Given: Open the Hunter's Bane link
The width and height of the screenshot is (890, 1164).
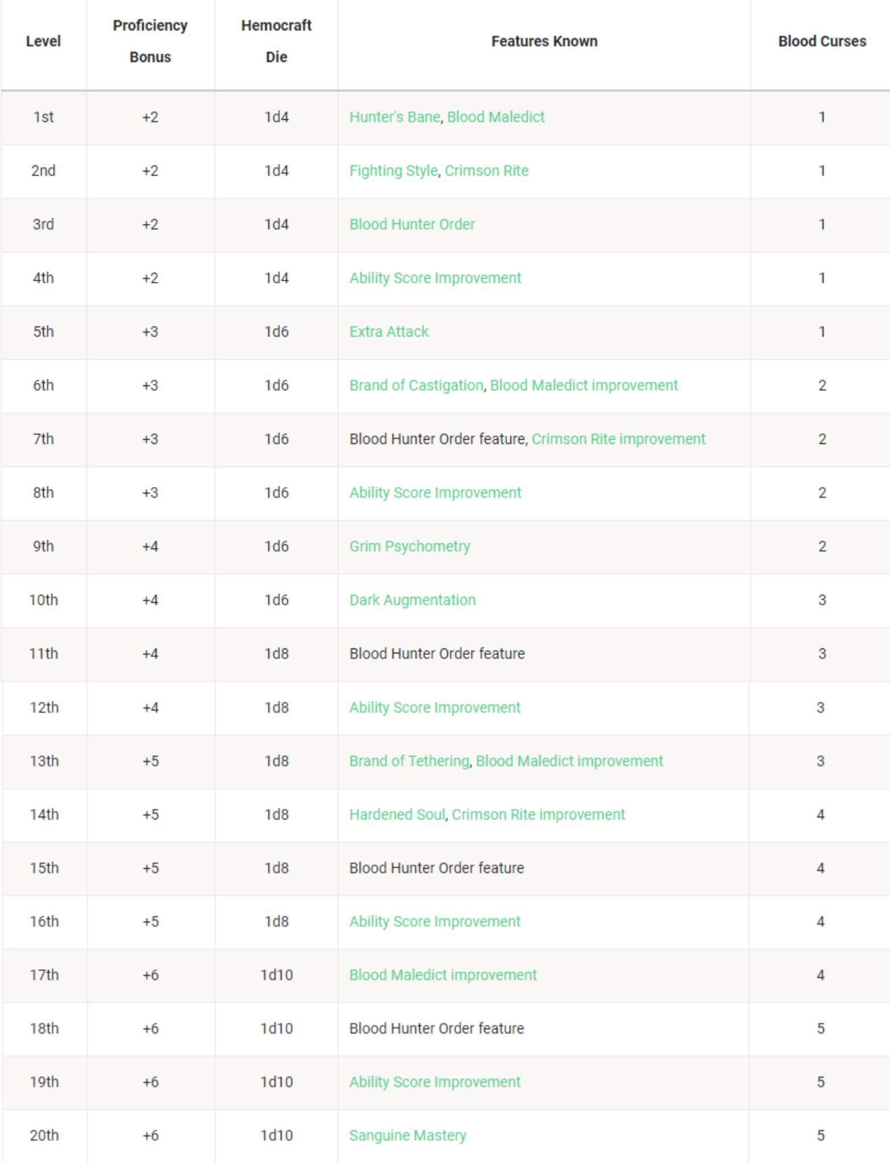Looking at the screenshot, I should (394, 117).
